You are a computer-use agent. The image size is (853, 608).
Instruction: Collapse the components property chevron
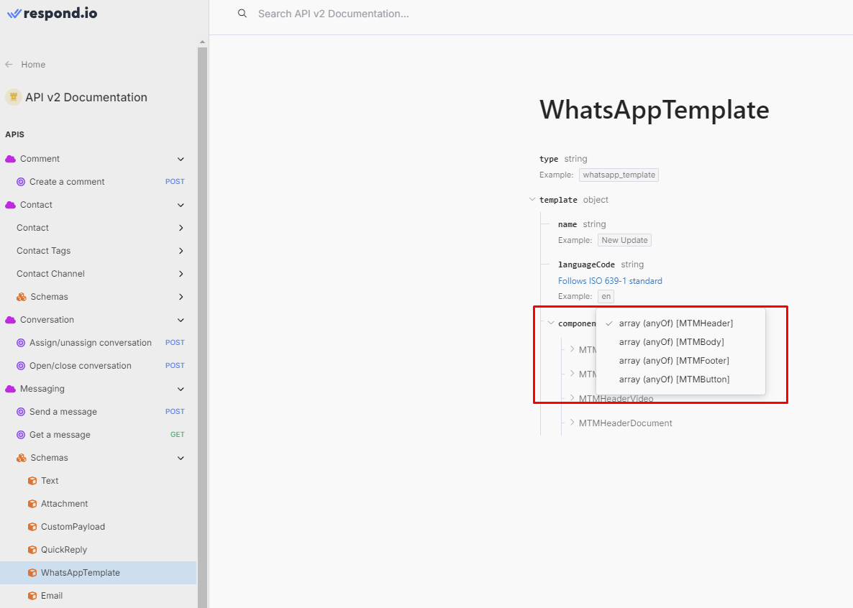(x=551, y=323)
